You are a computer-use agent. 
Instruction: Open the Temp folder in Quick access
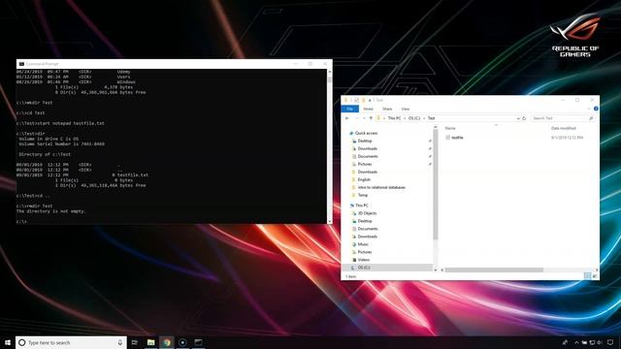(x=362, y=195)
